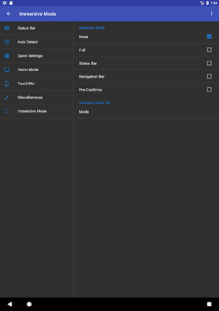This screenshot has height=311, width=219.
Task: Tap the back arrow in the header
Action: [x=9, y=14]
